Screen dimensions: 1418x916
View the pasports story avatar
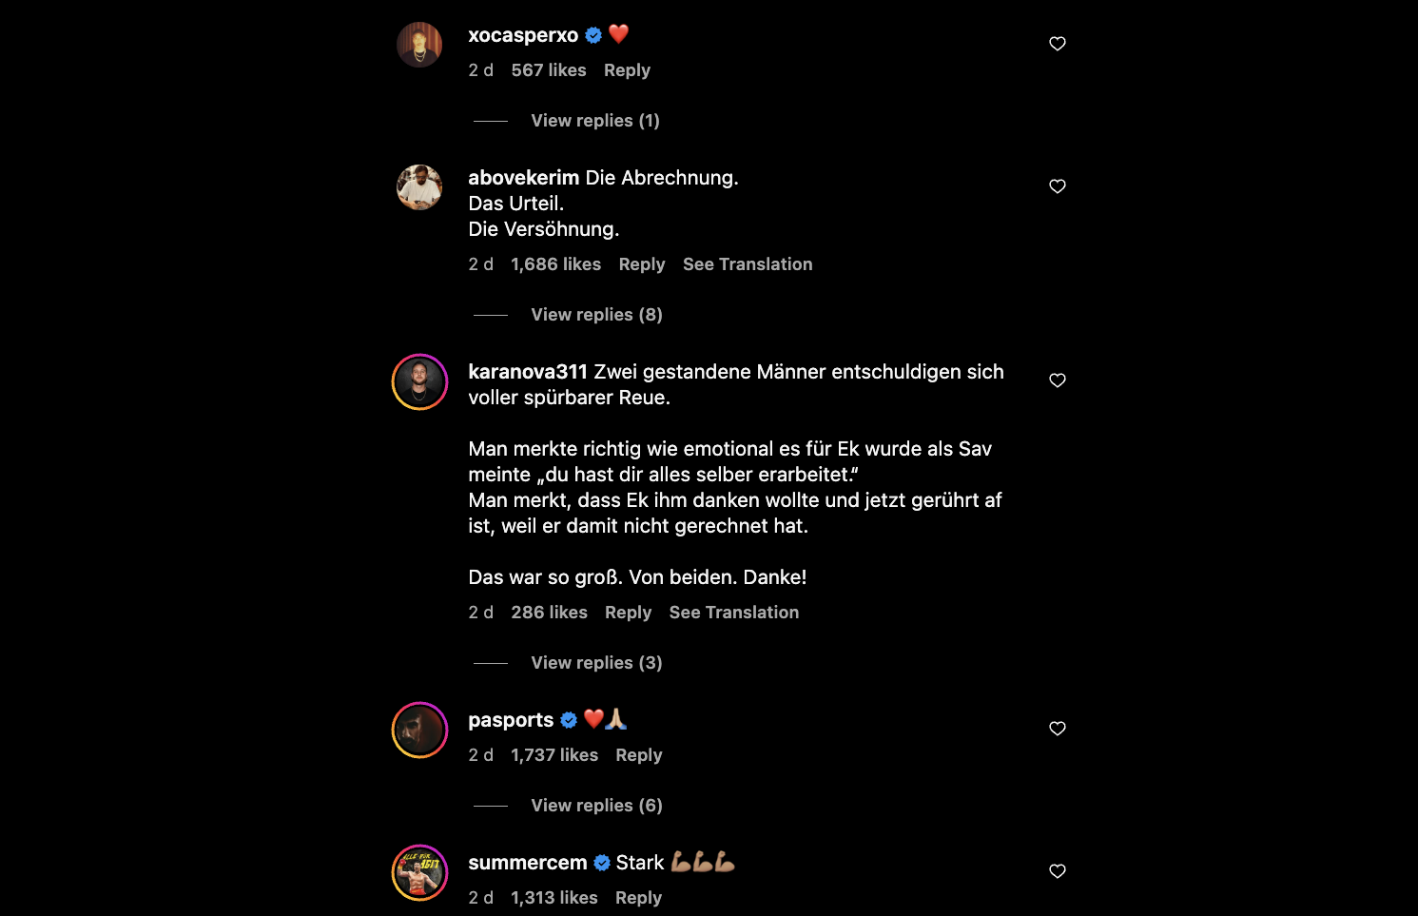[x=419, y=731]
